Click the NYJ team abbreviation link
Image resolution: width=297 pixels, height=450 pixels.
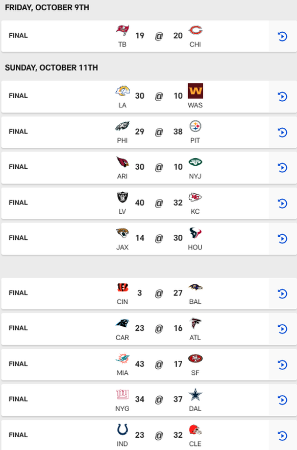coord(195,176)
